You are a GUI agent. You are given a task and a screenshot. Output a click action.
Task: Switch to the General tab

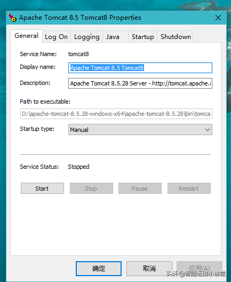click(26, 36)
